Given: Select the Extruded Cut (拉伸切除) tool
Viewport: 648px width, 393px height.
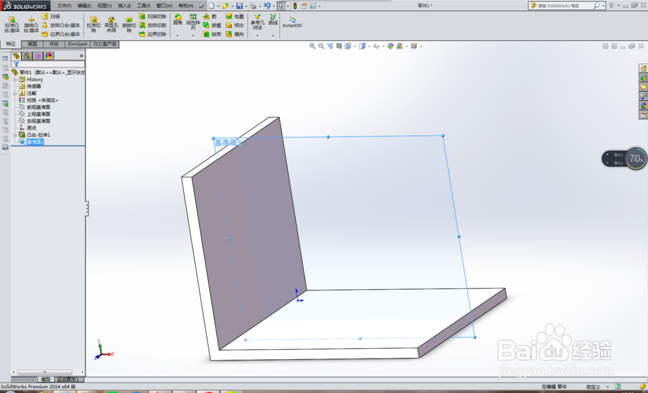Looking at the screenshot, I should [x=93, y=25].
